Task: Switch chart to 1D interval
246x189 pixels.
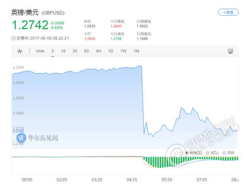Action: (111, 51)
